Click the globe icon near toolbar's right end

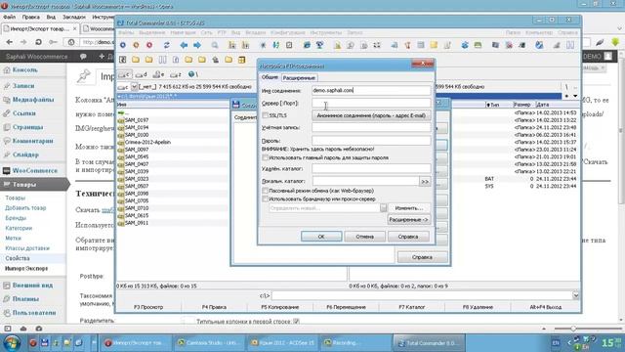539,45
